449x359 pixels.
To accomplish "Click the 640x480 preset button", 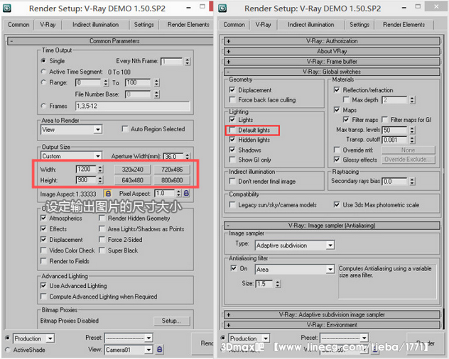I will tap(132, 180).
